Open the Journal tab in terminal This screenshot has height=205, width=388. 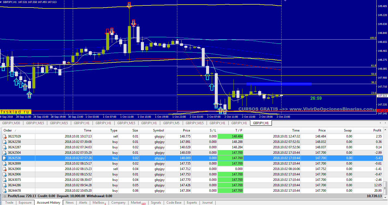pos(207,203)
